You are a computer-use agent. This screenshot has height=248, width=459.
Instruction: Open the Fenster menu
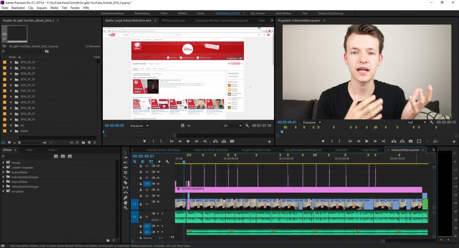pos(75,8)
